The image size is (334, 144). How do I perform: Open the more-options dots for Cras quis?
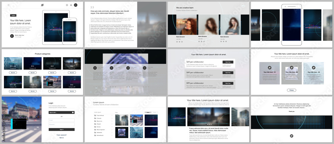point(112,118)
